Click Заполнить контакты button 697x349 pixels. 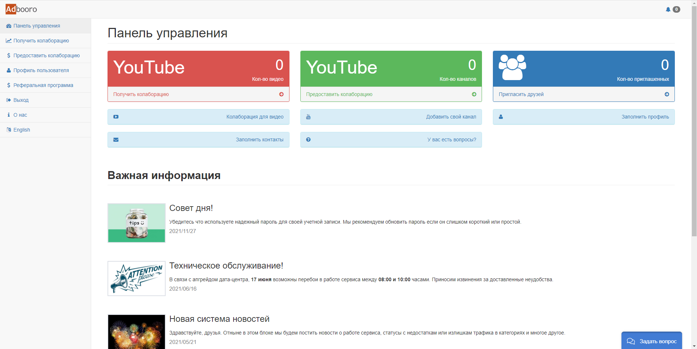point(198,140)
